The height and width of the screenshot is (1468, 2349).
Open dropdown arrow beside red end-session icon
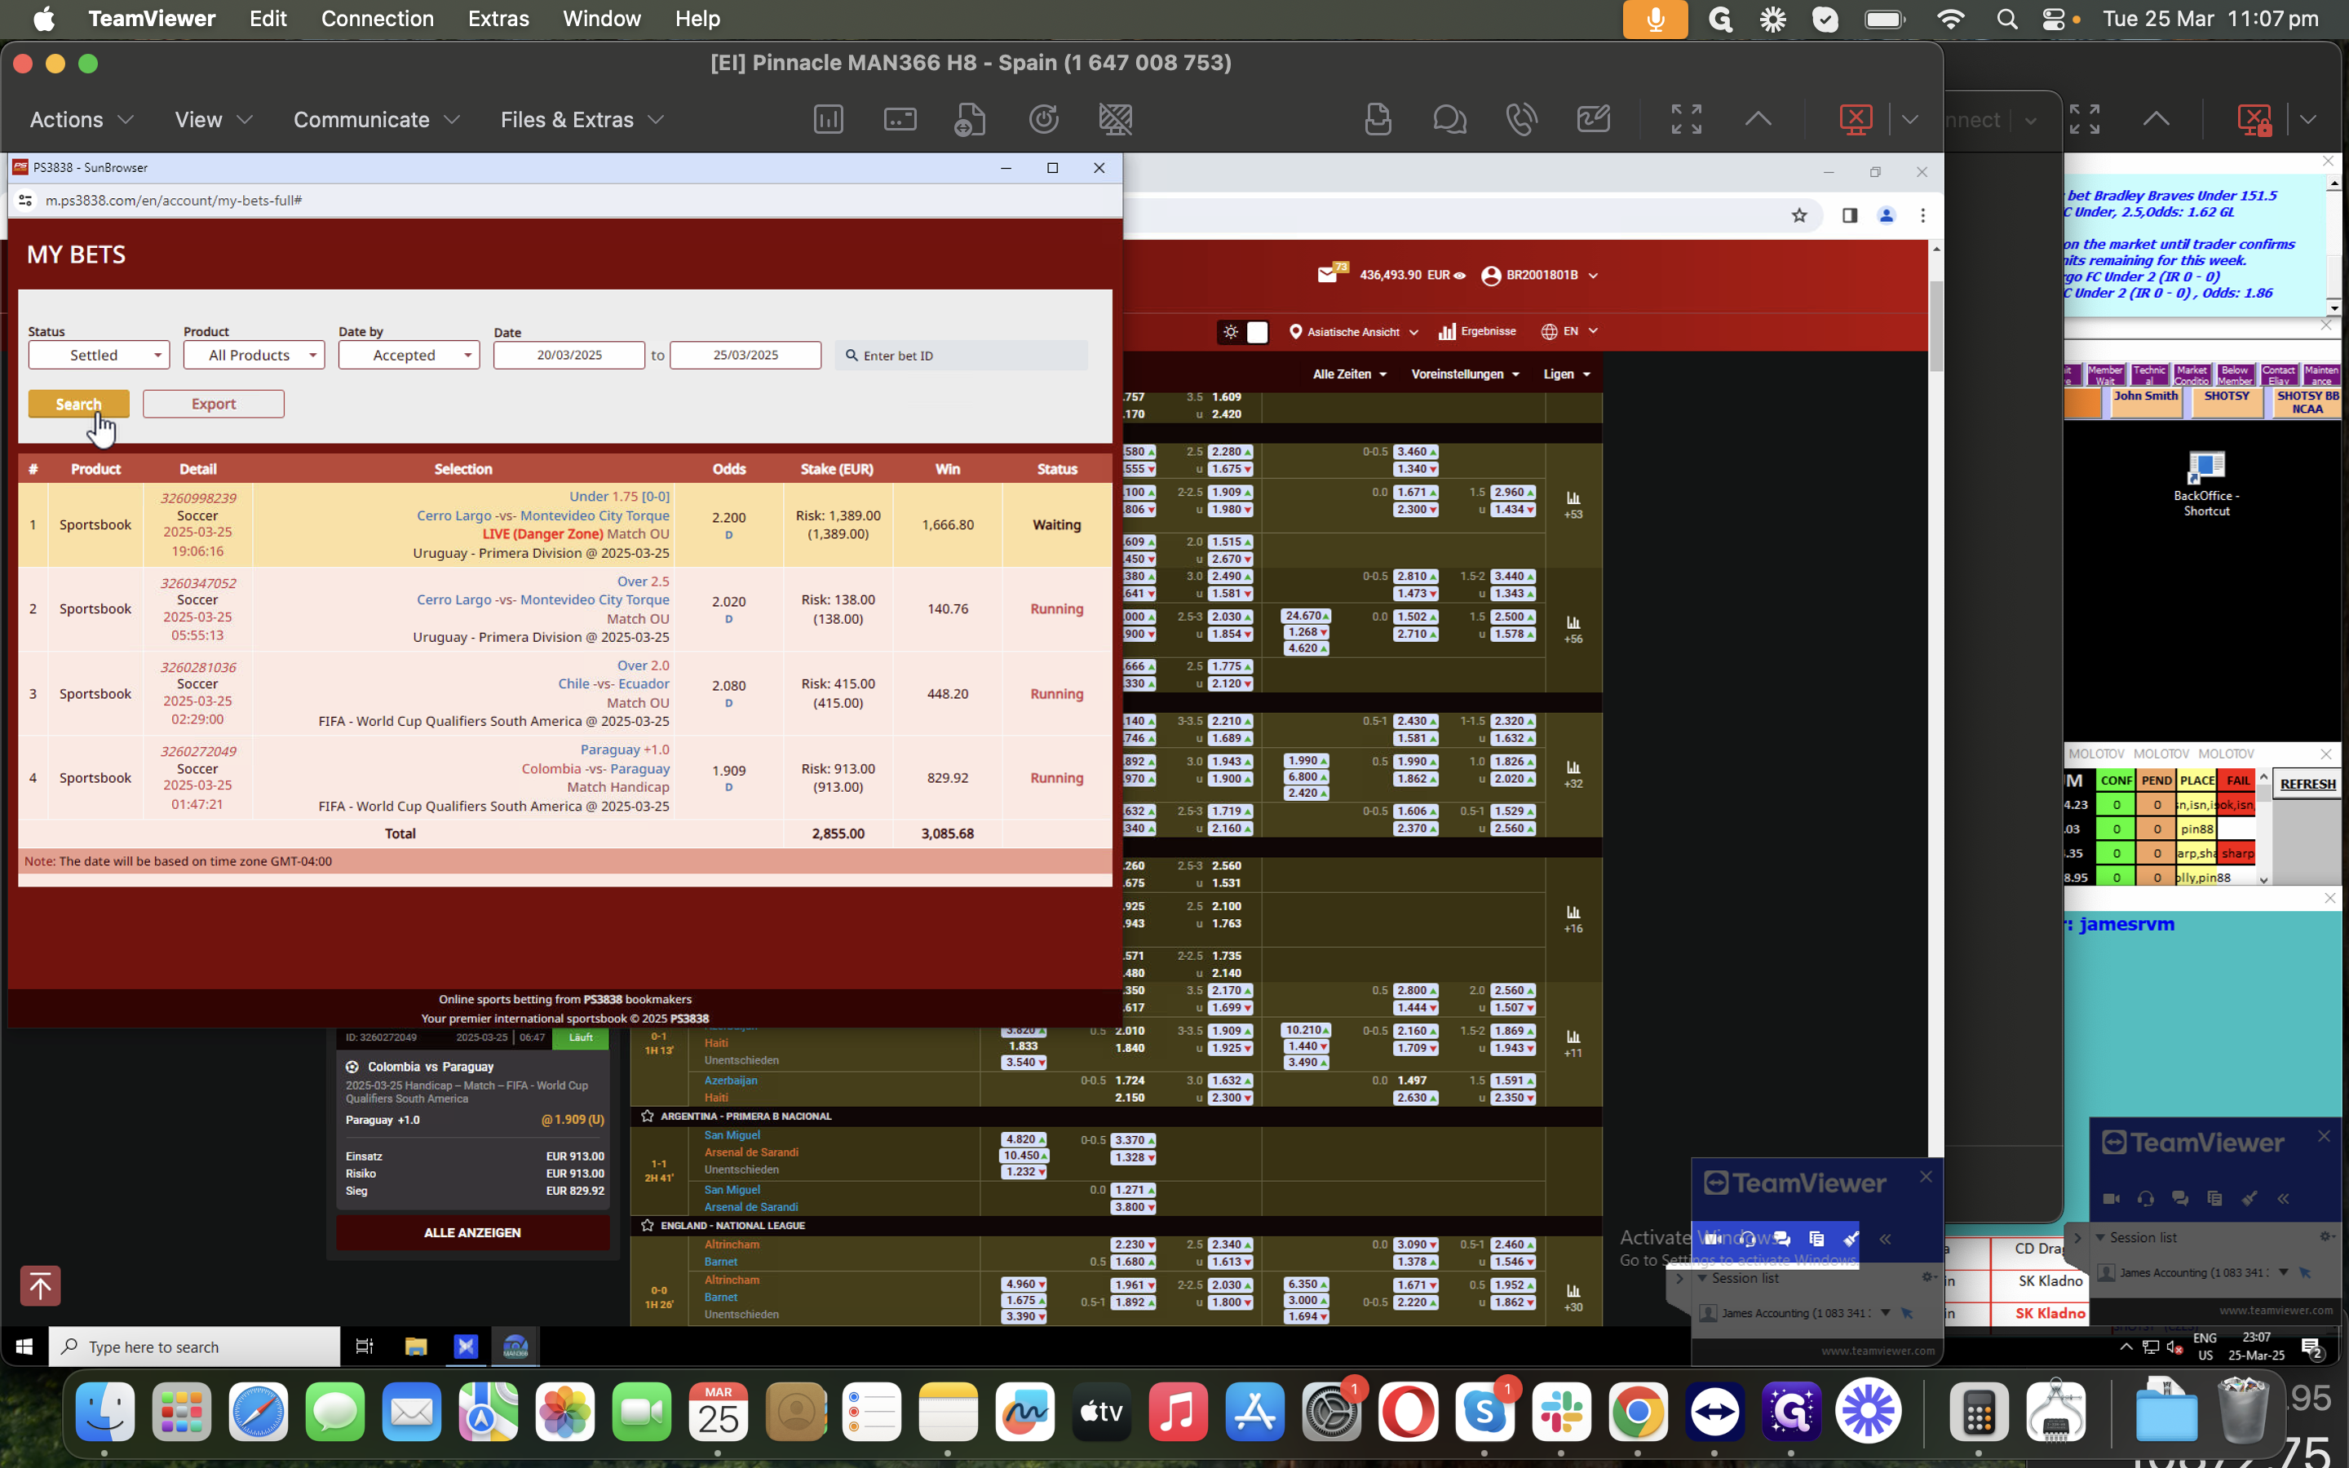pyautogui.click(x=1910, y=119)
